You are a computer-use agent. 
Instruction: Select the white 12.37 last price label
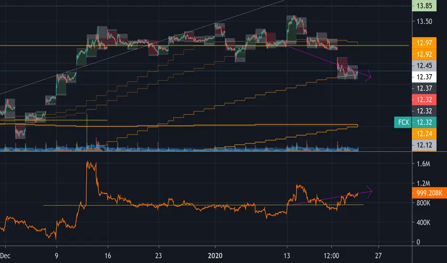[424, 77]
